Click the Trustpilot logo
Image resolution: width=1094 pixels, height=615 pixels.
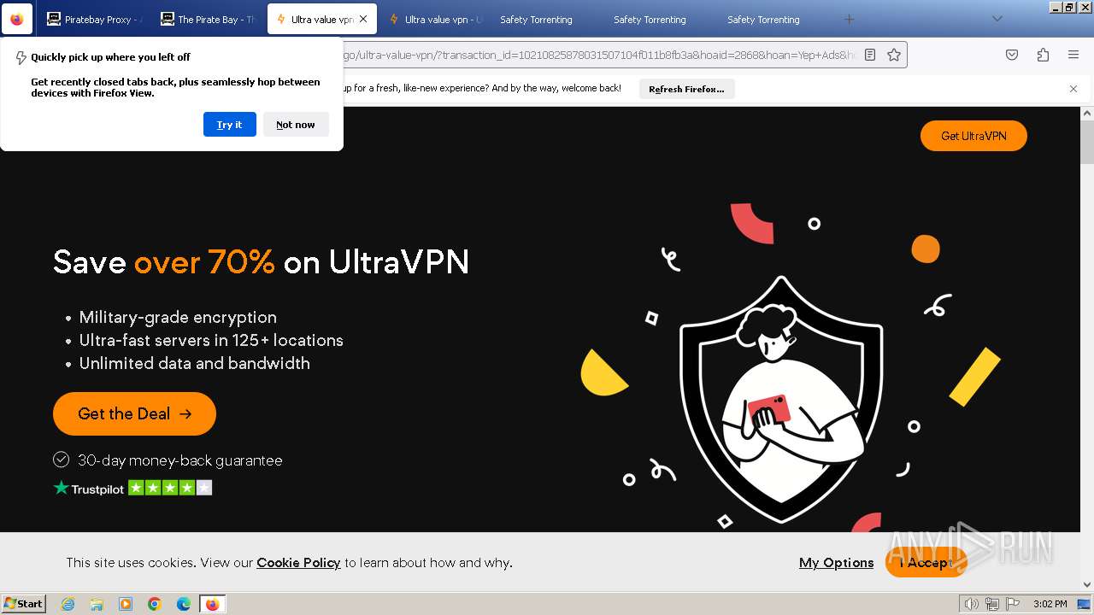[89, 489]
